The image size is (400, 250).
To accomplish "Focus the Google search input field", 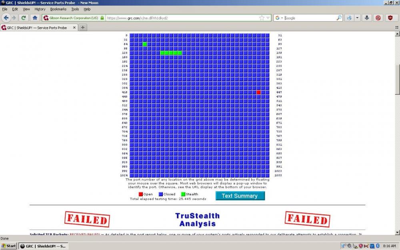I will click(310, 18).
